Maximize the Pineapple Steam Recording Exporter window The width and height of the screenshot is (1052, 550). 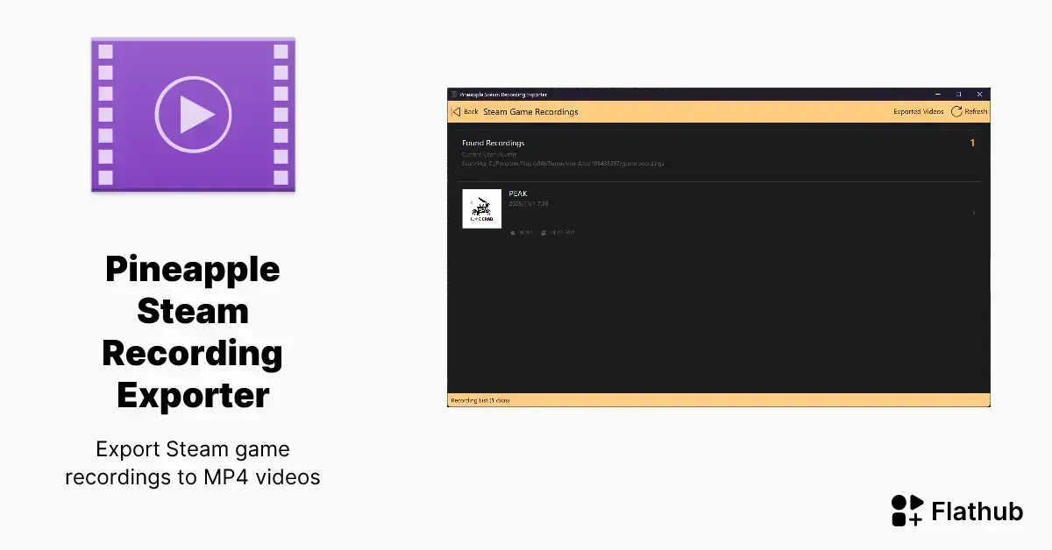tap(958, 94)
